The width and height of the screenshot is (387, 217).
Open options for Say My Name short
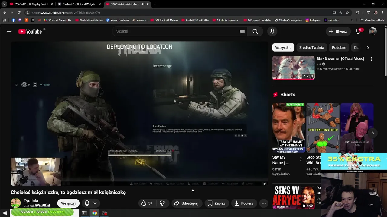[301, 159]
